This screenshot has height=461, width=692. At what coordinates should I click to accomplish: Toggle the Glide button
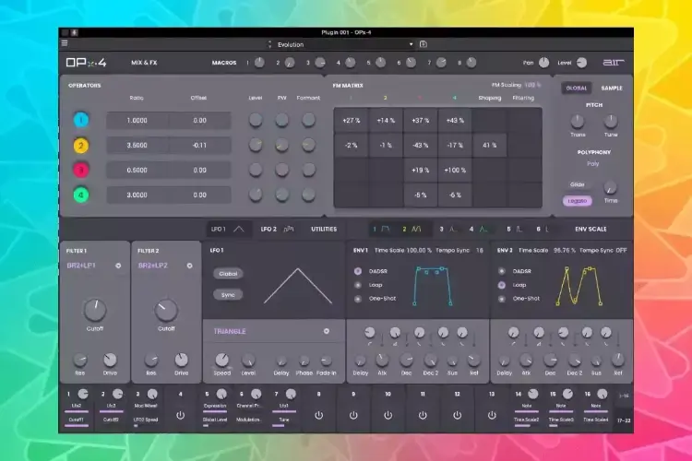pyautogui.click(x=578, y=184)
